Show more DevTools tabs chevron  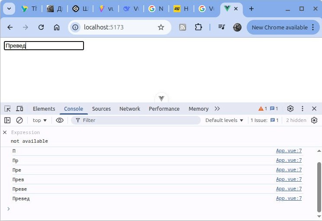click(217, 109)
